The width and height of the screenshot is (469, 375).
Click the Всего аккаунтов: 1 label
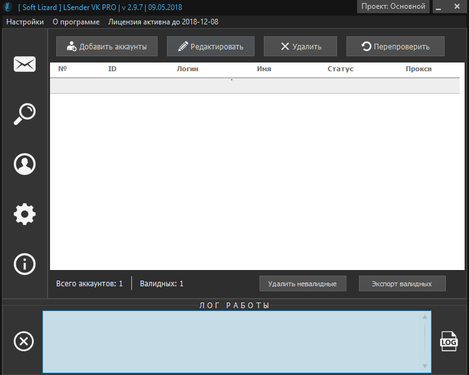[x=89, y=284]
